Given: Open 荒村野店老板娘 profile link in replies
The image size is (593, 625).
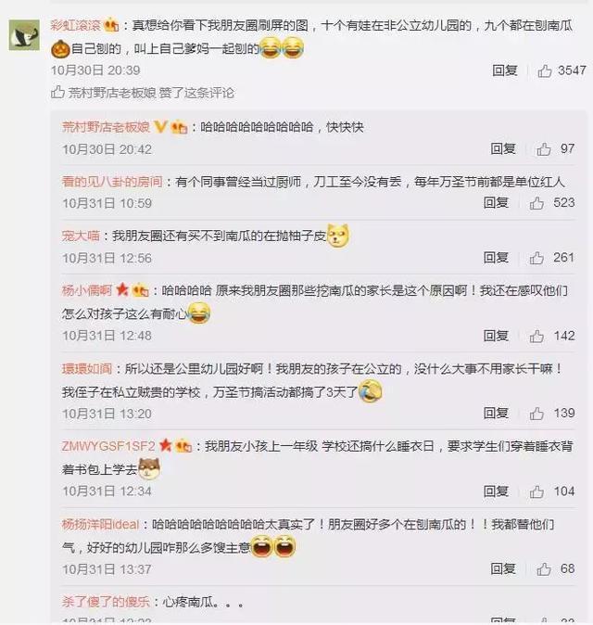Looking at the screenshot, I should click(x=106, y=127).
